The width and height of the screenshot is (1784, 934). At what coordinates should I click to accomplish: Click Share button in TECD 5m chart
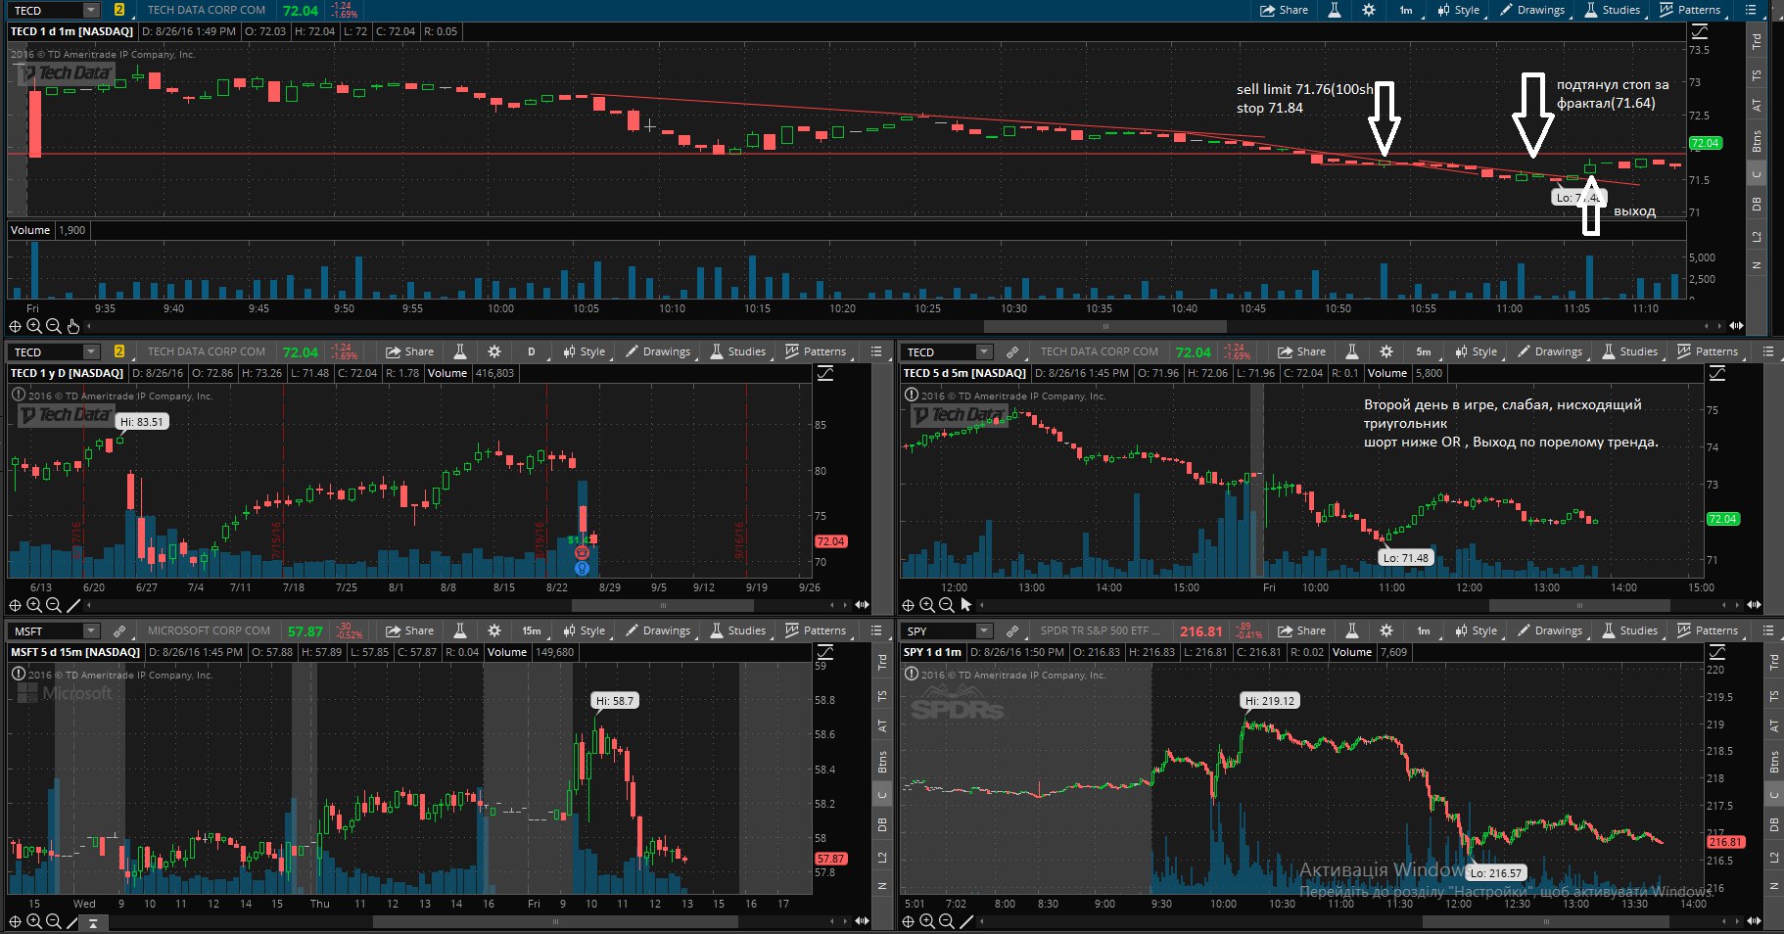(x=1302, y=351)
